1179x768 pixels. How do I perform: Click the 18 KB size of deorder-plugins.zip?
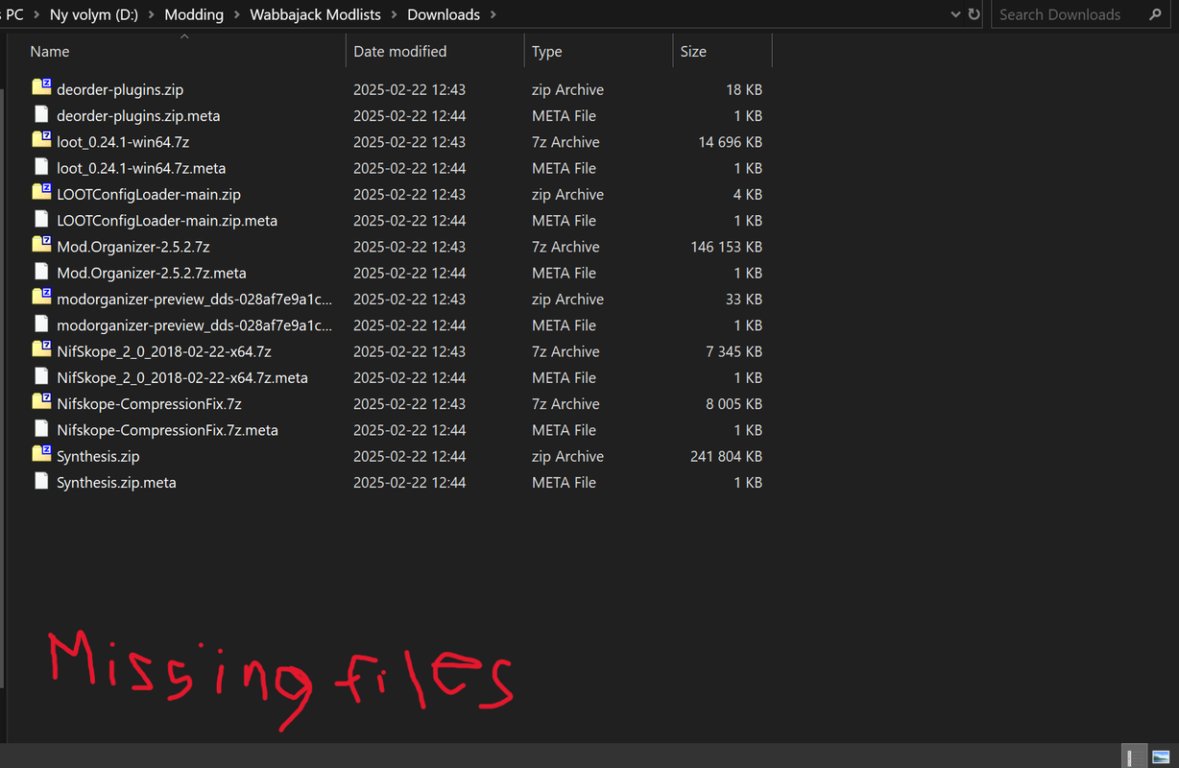point(744,89)
